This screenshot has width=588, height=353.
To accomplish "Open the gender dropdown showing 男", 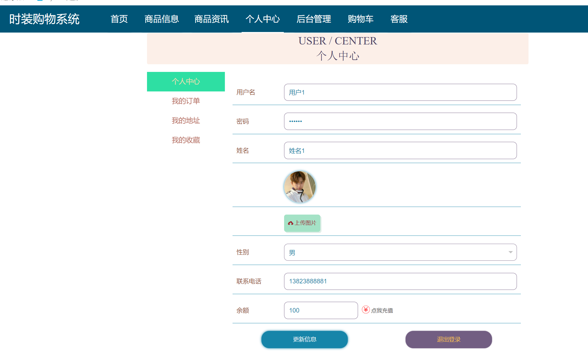I will [x=400, y=252].
